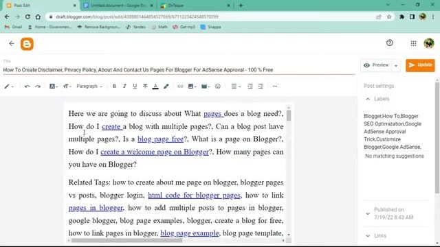Collapse the Labels section
440x247 pixels.
point(368,99)
